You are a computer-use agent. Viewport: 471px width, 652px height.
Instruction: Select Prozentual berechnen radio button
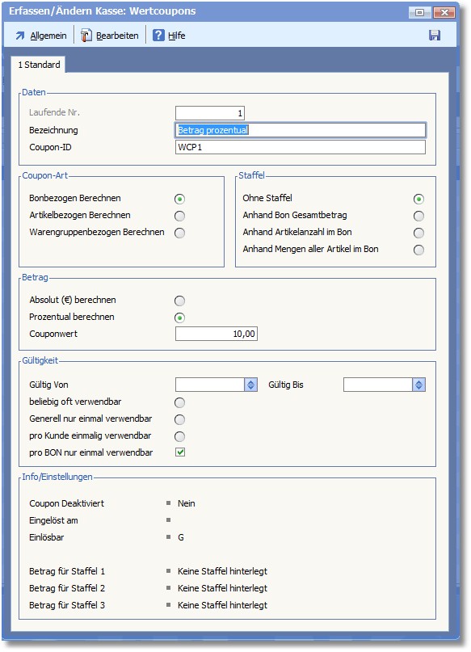tap(179, 318)
